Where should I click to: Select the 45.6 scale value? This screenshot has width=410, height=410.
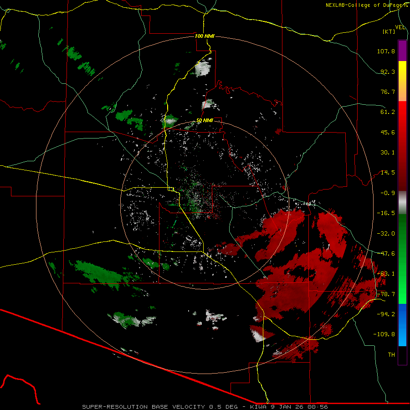388,132
